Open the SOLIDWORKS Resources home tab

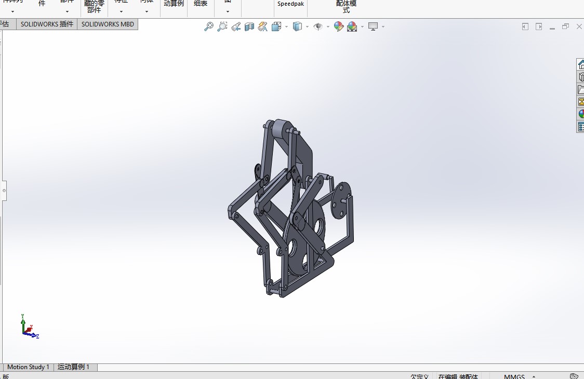click(581, 64)
